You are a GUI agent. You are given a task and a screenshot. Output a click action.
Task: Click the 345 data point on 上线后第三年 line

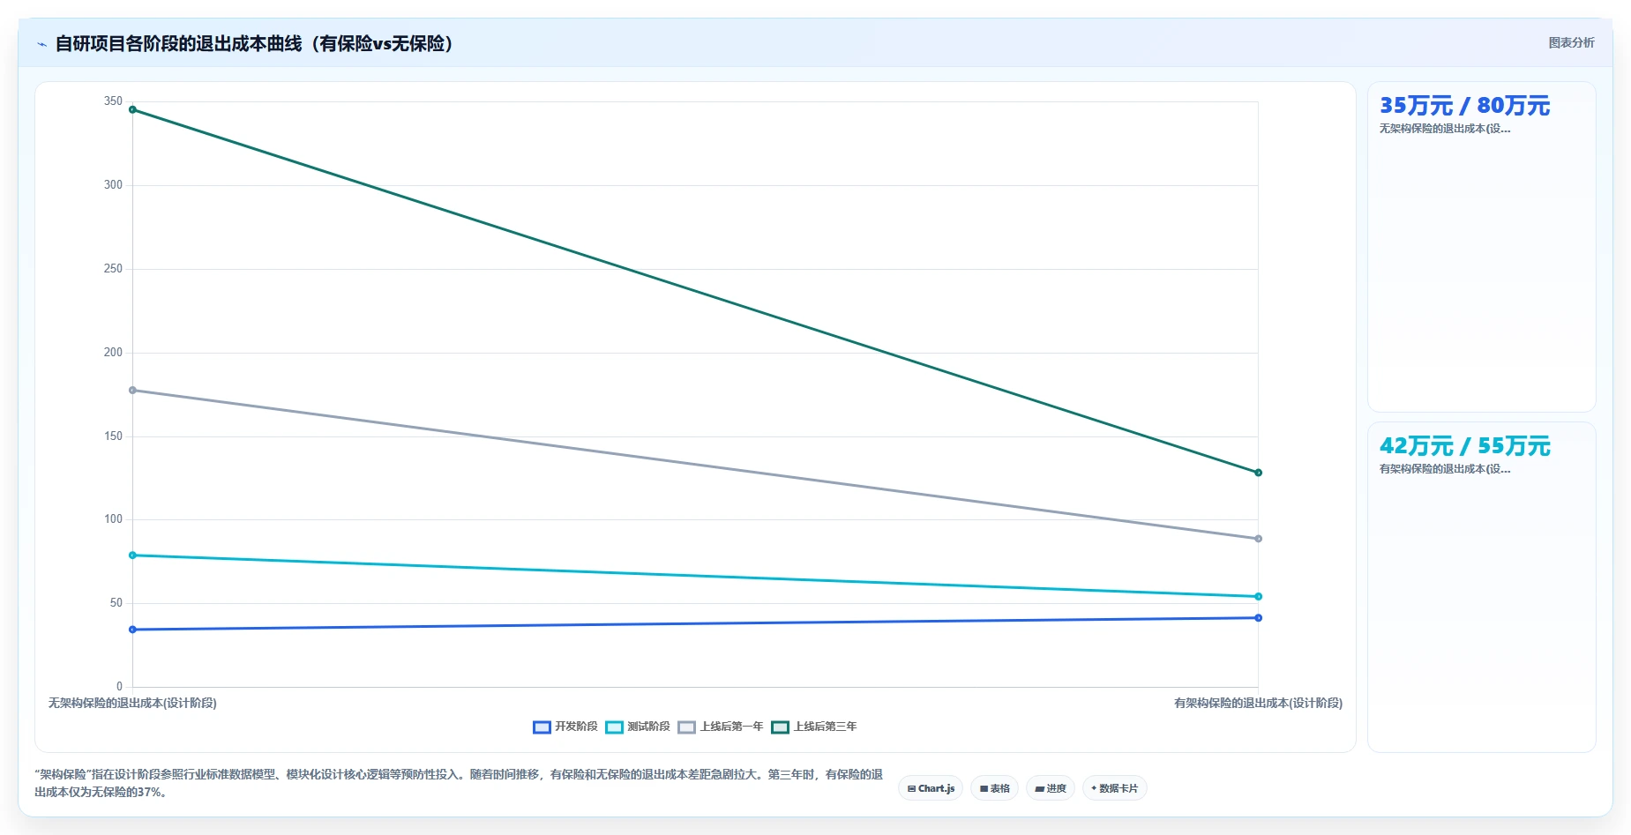132,109
